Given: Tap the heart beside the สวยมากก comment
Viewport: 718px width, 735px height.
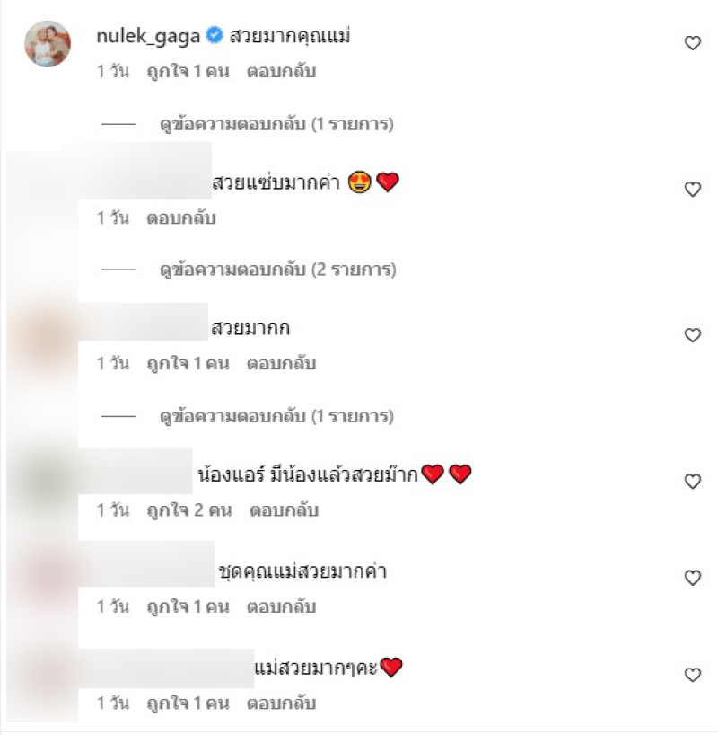Looking at the screenshot, I should point(692,335).
